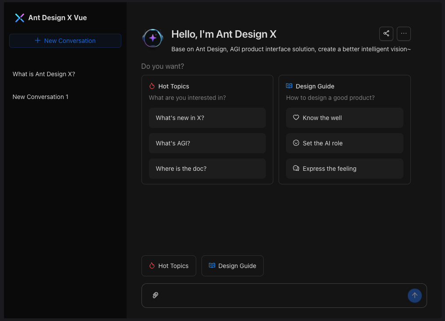Select the Know the well prompt

coord(344,118)
